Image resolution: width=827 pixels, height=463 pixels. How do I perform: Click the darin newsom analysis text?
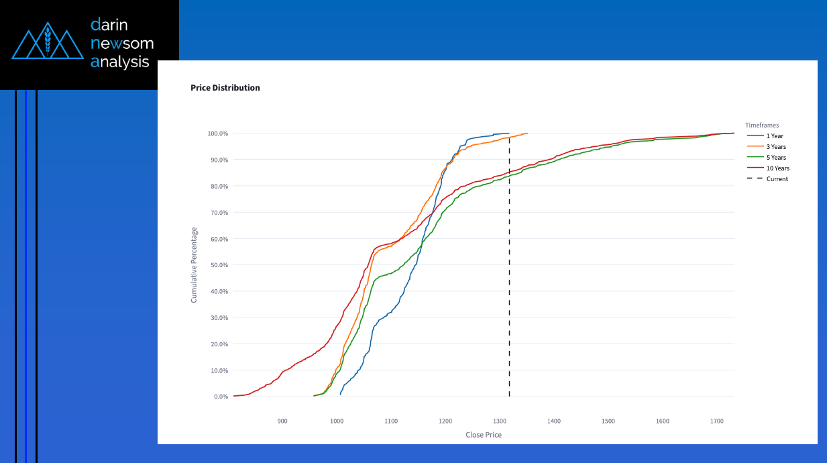tap(122, 44)
